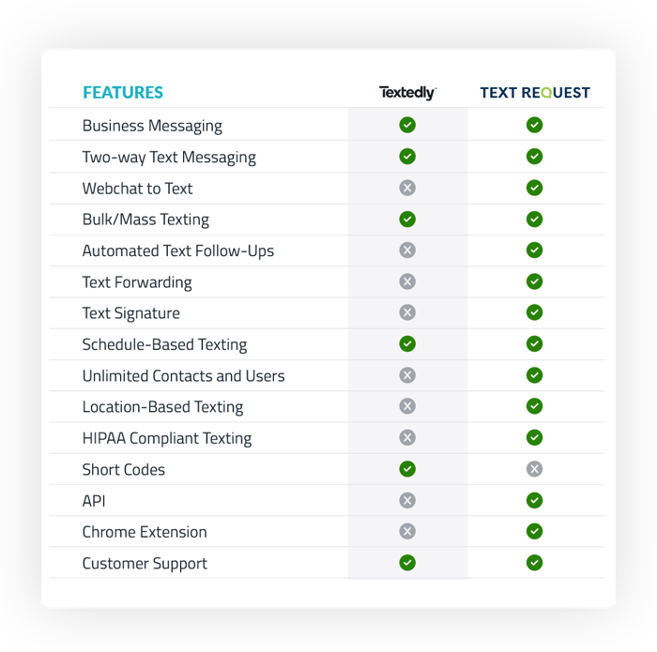Click the Automated Text Follow-Ups label
Screen dimensions: 657x652
[178, 250]
